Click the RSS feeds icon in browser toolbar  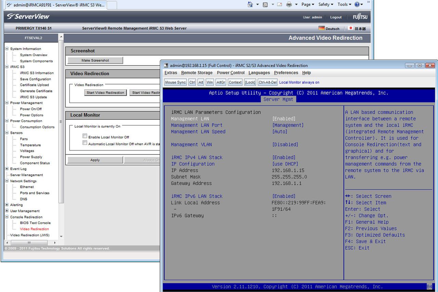click(x=265, y=4)
